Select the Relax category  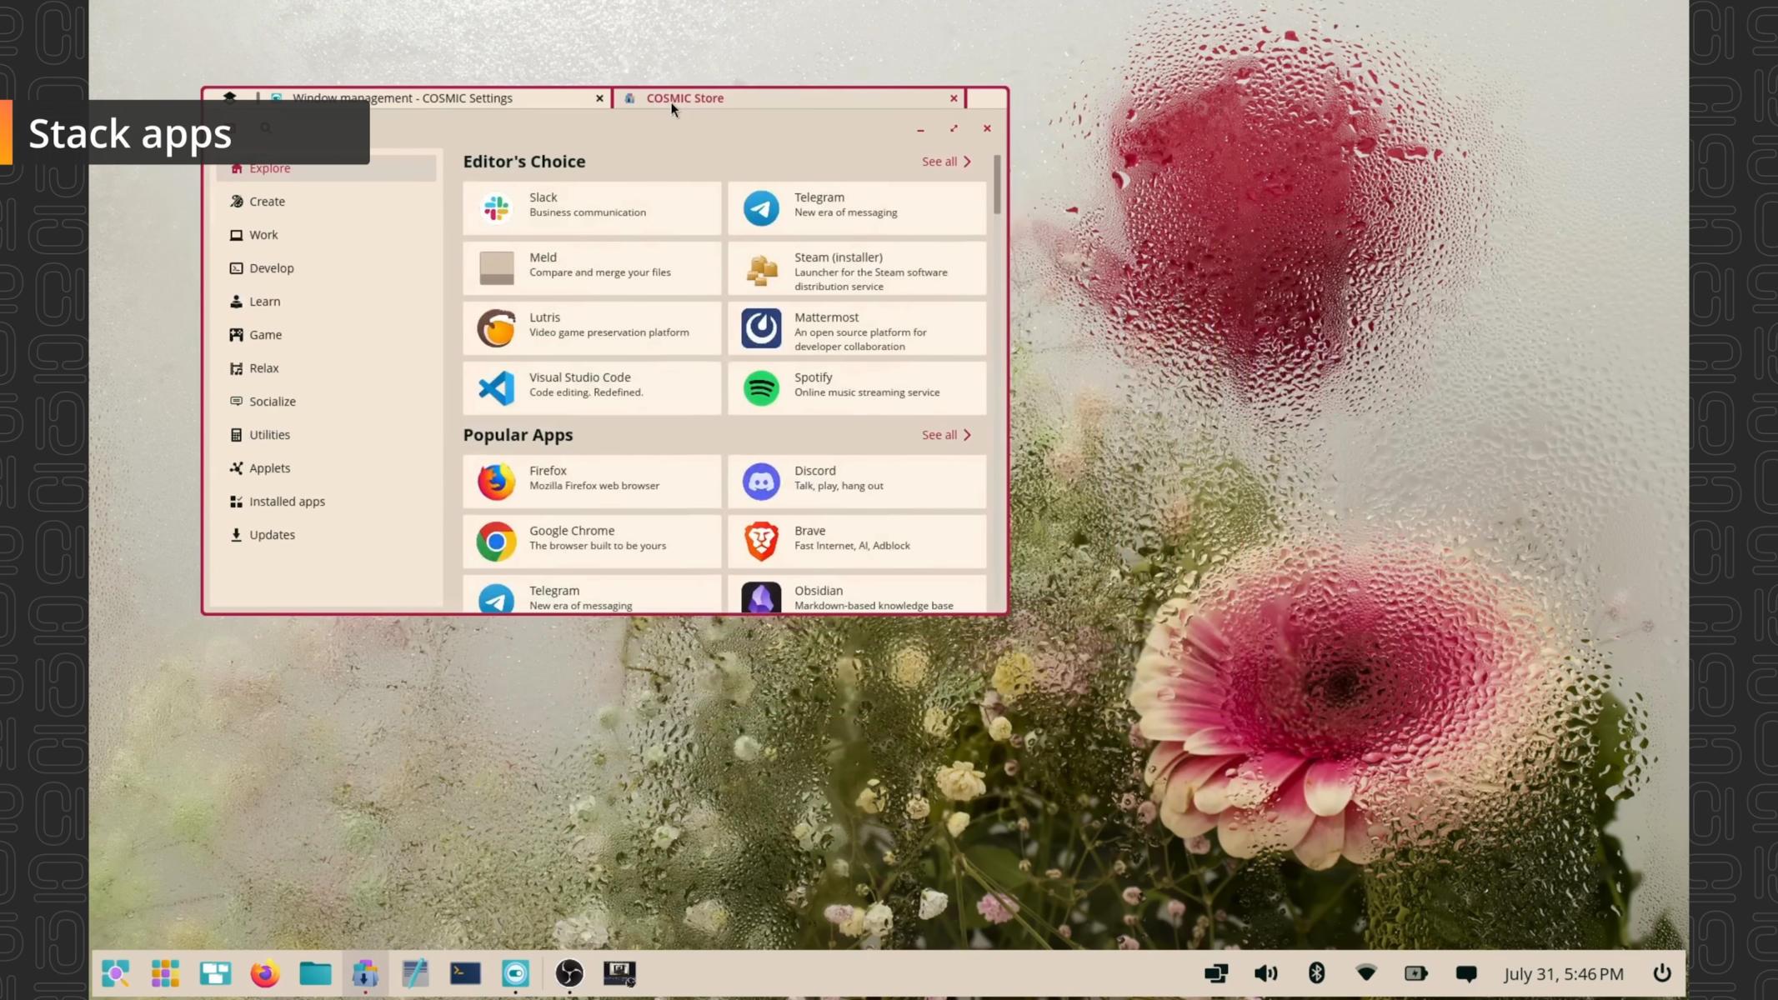(326, 367)
